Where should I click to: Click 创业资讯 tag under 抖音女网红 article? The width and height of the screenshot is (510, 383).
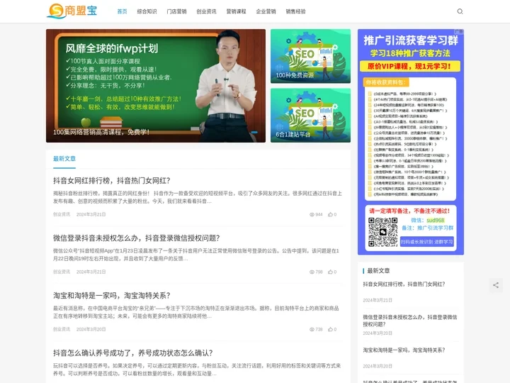pyautogui.click(x=62, y=214)
